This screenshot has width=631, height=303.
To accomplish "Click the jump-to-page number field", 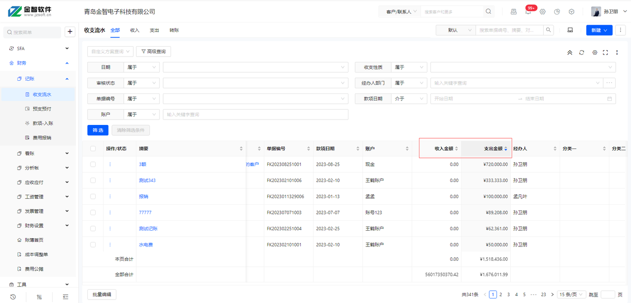I will [x=608, y=295].
